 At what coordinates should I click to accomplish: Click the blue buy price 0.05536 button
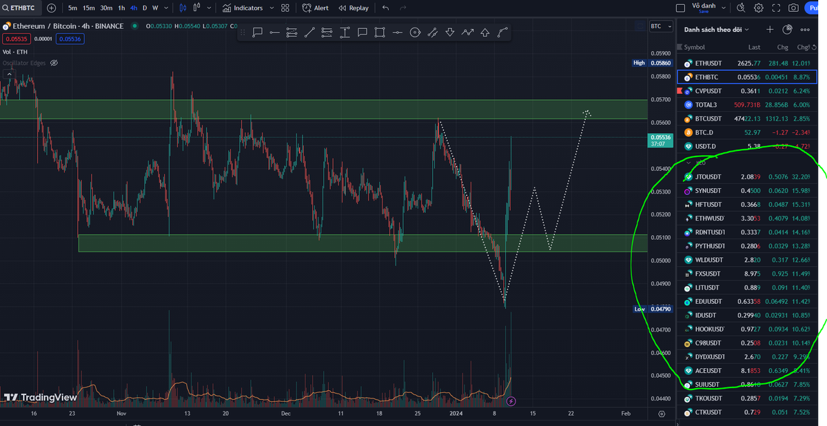pyautogui.click(x=70, y=39)
